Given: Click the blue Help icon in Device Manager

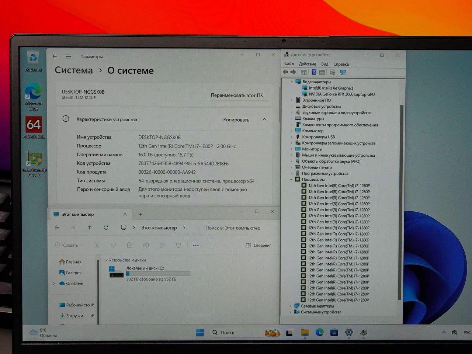Looking at the screenshot, I should tap(314, 72).
